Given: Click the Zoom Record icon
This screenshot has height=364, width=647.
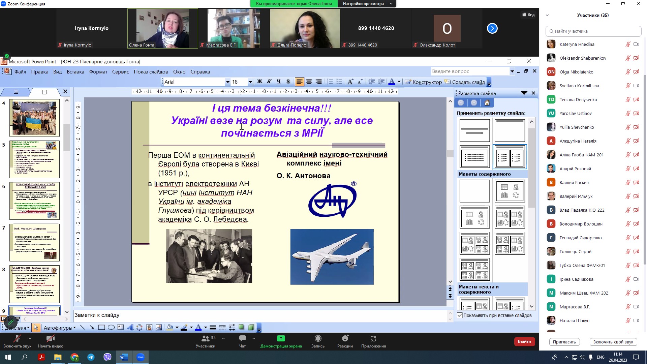Looking at the screenshot, I should click(x=318, y=341).
